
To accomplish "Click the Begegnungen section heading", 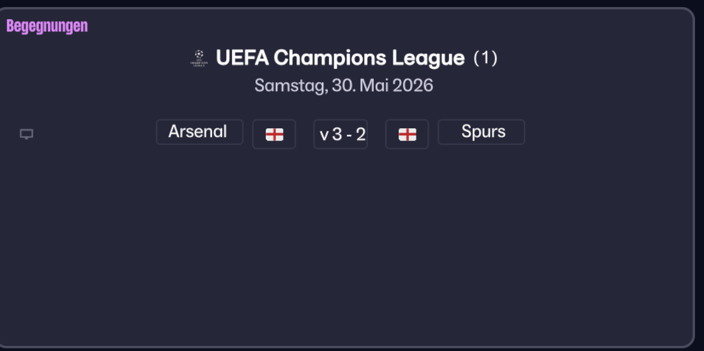I will point(47,26).
